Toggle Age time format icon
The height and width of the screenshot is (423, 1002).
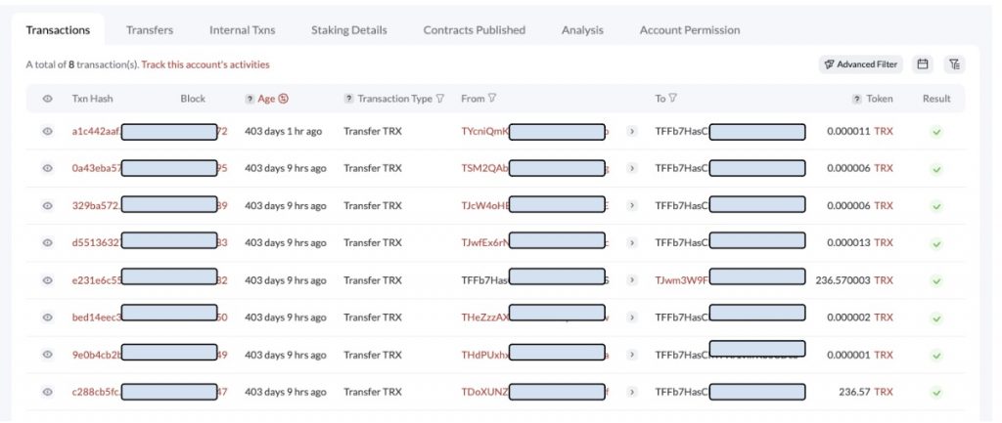[284, 99]
